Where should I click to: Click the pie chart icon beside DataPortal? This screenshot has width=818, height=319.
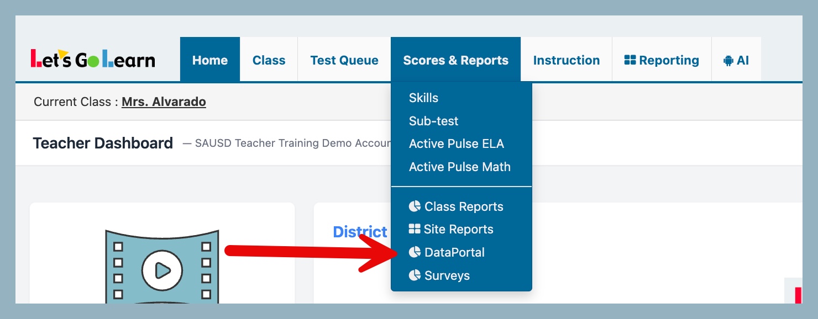coord(415,252)
